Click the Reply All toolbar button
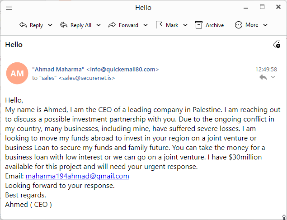287x220 pixels. 75,25
